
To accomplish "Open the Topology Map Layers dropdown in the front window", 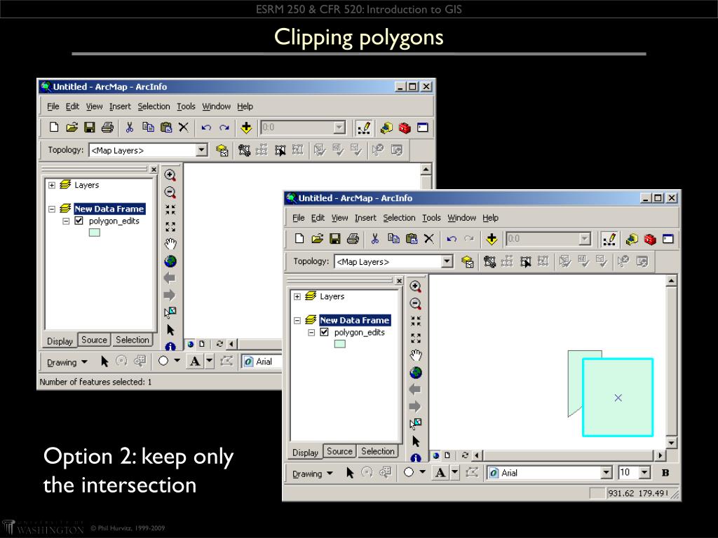I will [447, 262].
